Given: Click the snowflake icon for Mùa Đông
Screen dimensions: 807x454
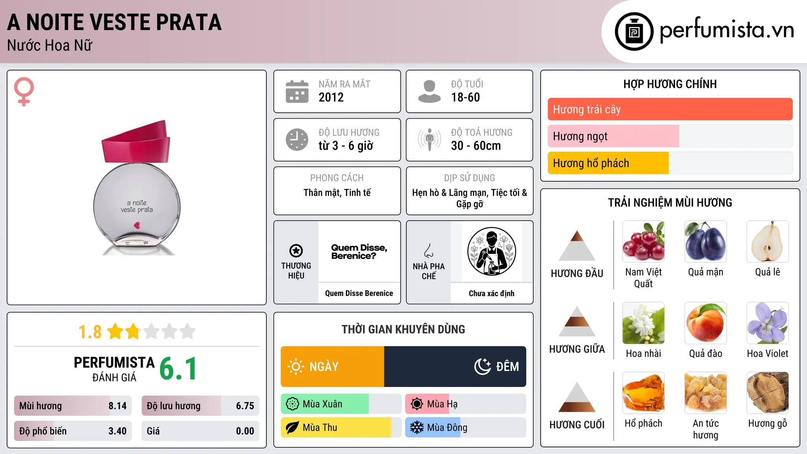Looking at the screenshot, I should tap(417, 428).
